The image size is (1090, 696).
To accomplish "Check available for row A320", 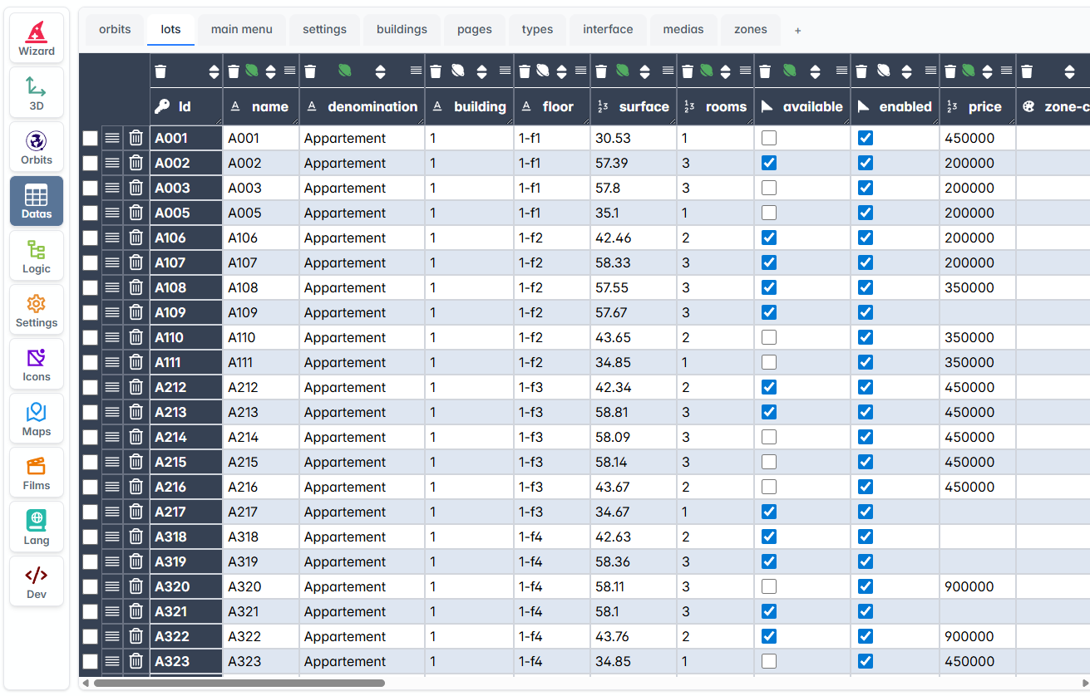I will 769,586.
